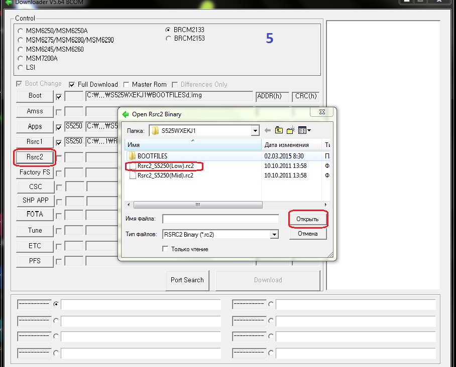Click the Отмена button
456x367 pixels.
[308, 234]
